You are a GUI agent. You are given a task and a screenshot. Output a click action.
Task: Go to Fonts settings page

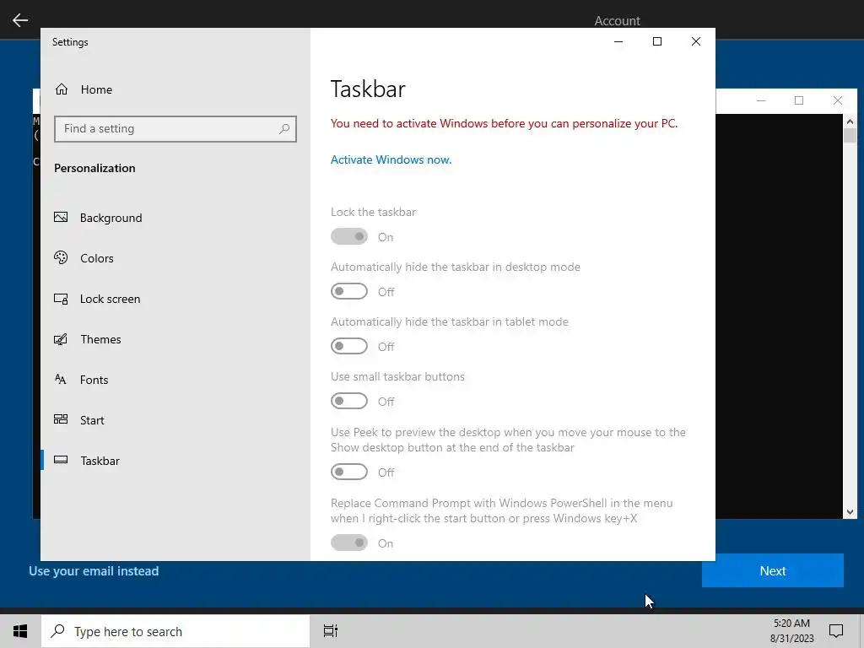click(x=175, y=380)
